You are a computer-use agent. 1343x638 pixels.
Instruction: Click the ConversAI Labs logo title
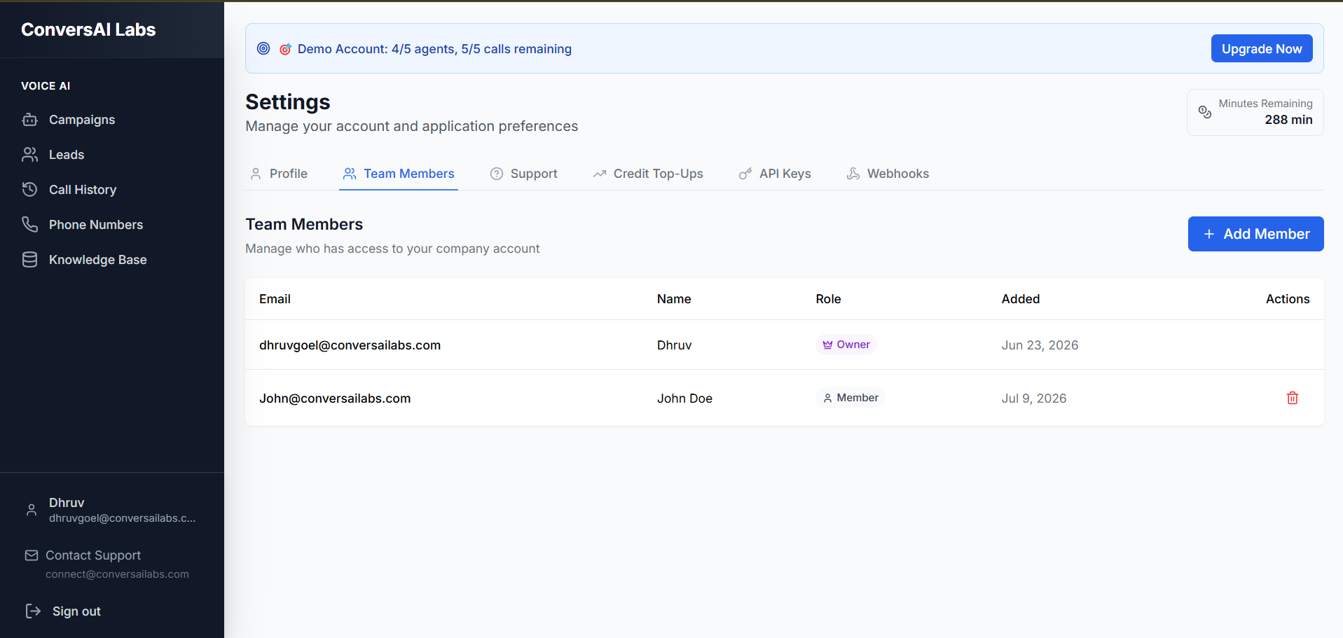[88, 29]
